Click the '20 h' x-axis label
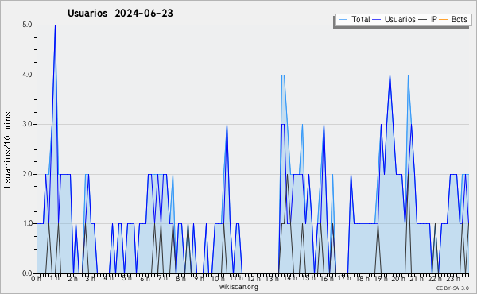 click(398, 279)
